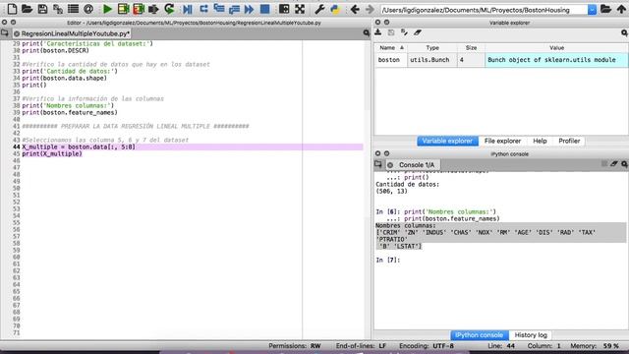Viewport: 629px width, 354px height.
Task: Sort variables by Size column header
Action: [x=471, y=48]
